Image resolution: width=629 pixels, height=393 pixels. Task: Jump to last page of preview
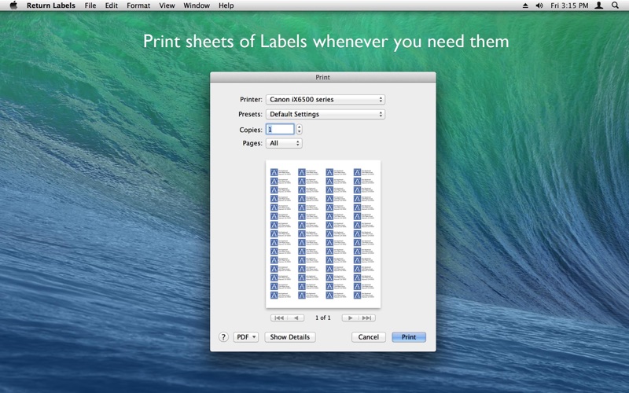tap(367, 318)
